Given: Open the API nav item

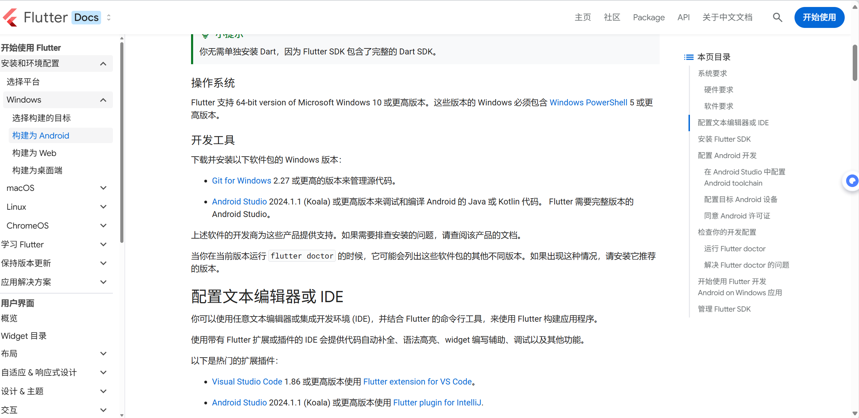Looking at the screenshot, I should (684, 17).
